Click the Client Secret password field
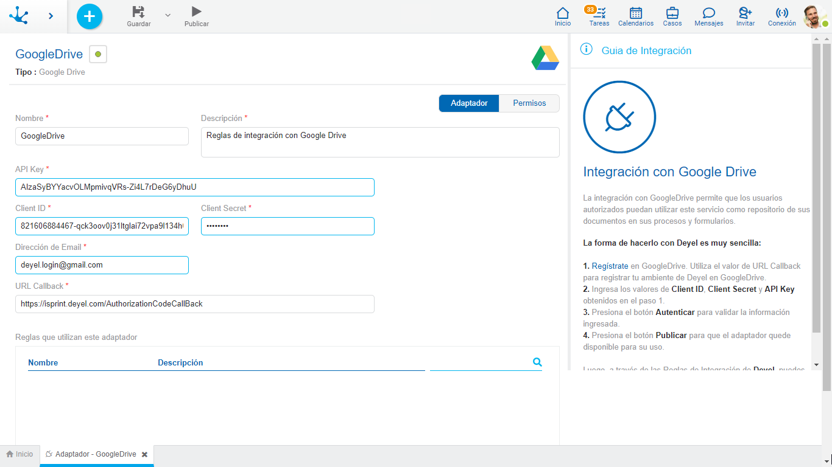Viewport: 832px width, 467px height. pos(287,226)
